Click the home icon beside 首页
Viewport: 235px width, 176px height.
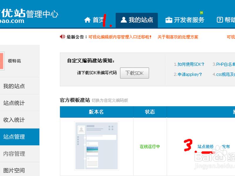[x=87, y=20]
